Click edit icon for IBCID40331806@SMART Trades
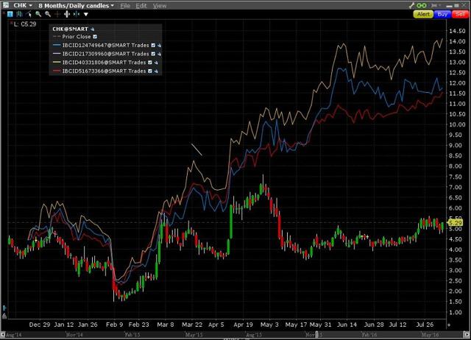Image resolution: width=471 pixels, height=340 pixels. tap(156, 63)
